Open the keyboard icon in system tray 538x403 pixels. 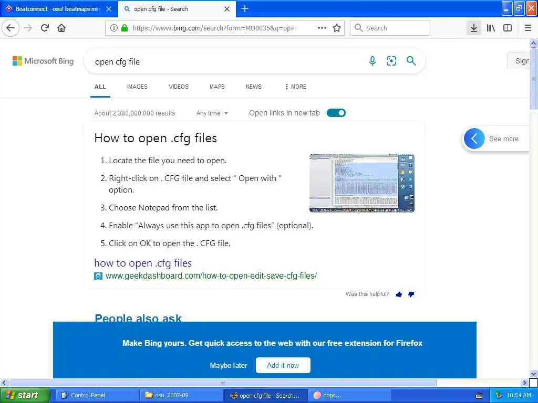coord(479,396)
